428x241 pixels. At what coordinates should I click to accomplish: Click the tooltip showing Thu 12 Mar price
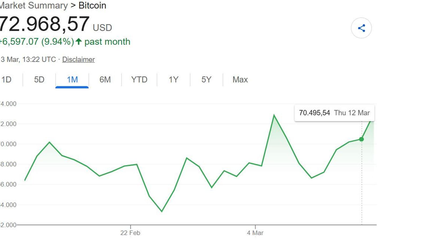point(334,113)
